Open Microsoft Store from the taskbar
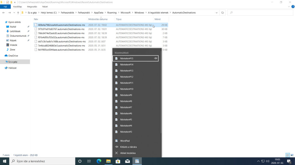The height and width of the screenshot is (165, 295). pos(118,161)
